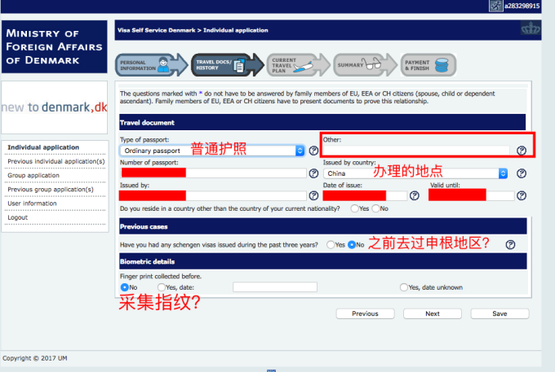Viewport: 555px width, 372px height.
Task: Click the Next button
Action: pyautogui.click(x=433, y=313)
